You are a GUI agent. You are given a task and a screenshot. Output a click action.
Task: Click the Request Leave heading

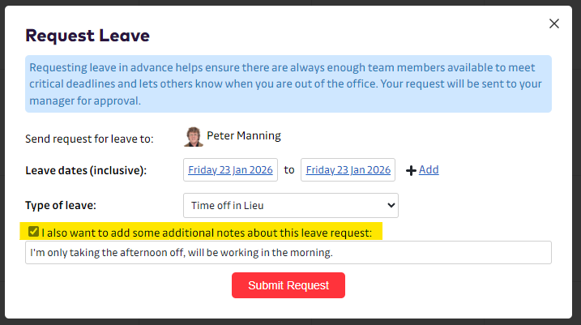pyautogui.click(x=88, y=35)
